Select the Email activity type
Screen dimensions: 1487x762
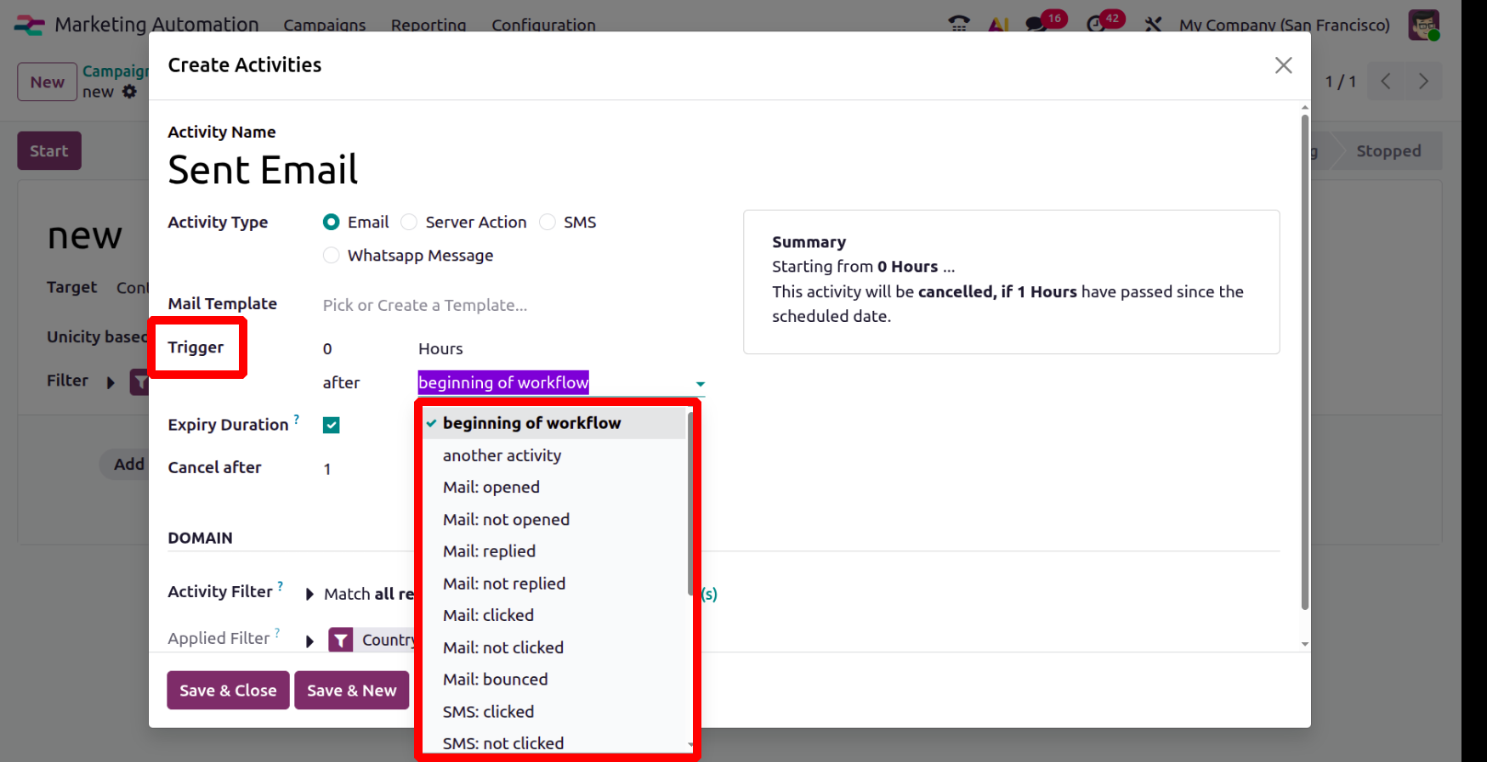click(332, 223)
